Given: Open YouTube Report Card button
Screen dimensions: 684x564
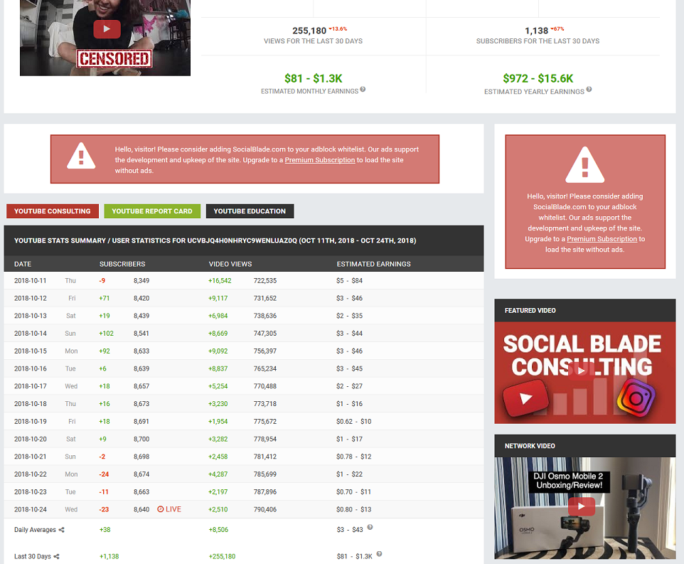Looking at the screenshot, I should click(x=152, y=211).
